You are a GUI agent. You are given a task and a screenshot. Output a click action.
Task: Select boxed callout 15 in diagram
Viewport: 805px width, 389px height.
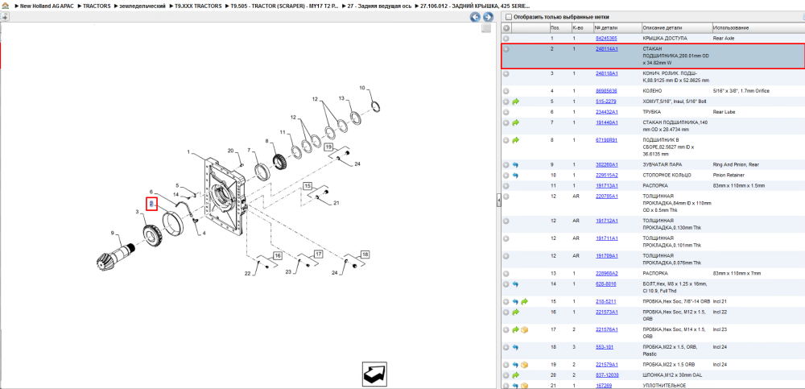308,185
